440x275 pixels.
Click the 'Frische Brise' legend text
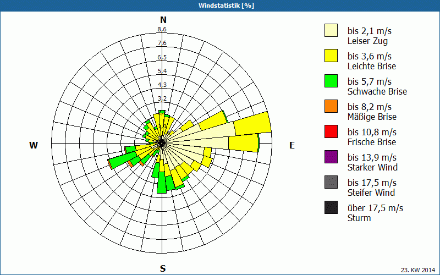(x=372, y=142)
